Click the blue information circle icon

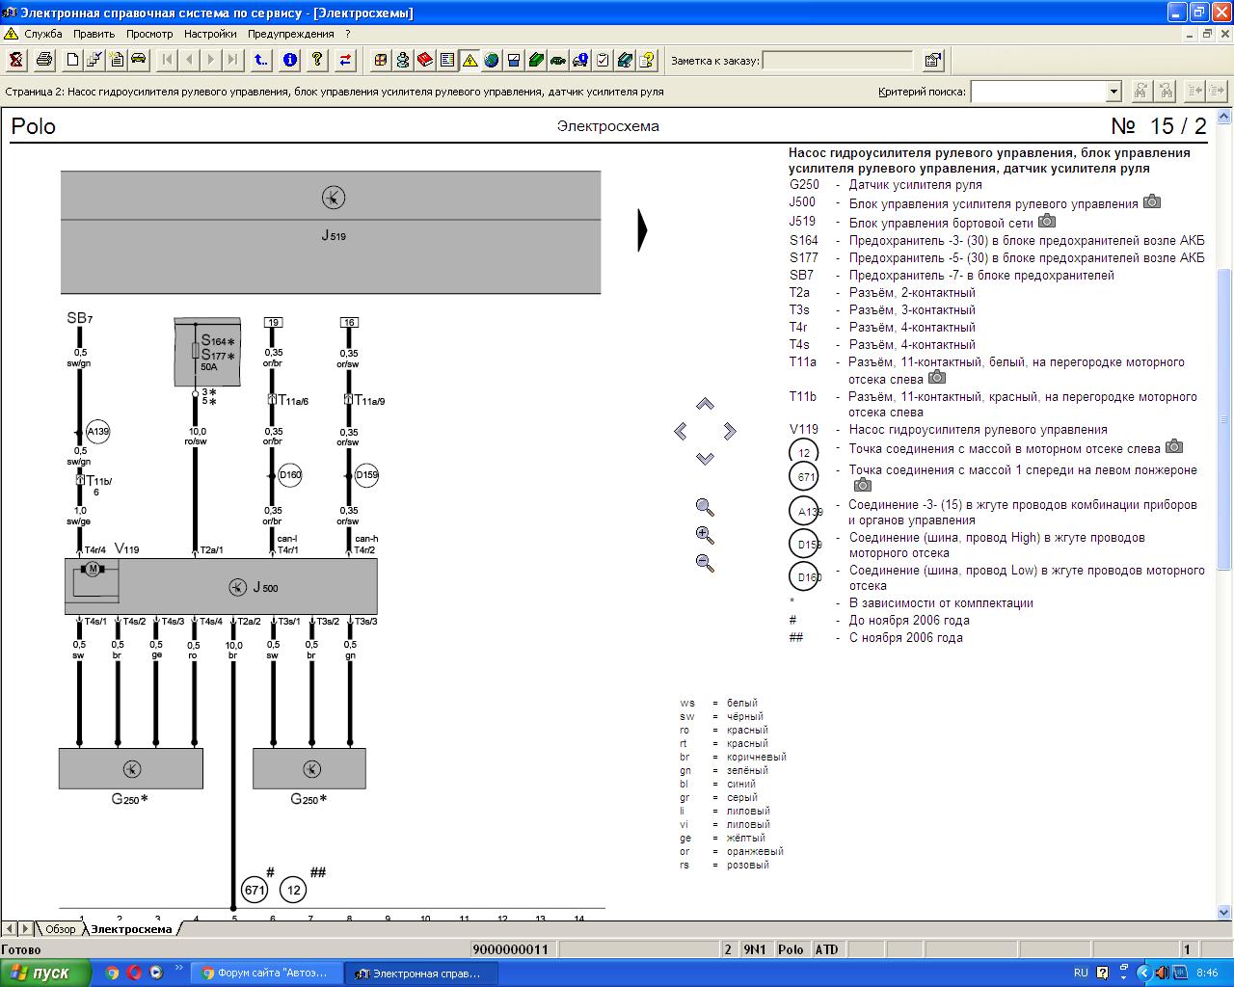[289, 61]
